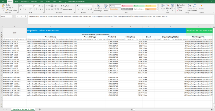Screen dimensions: 215x111
Task: Toggle Italic formatting
Action: [x=23, y=9]
